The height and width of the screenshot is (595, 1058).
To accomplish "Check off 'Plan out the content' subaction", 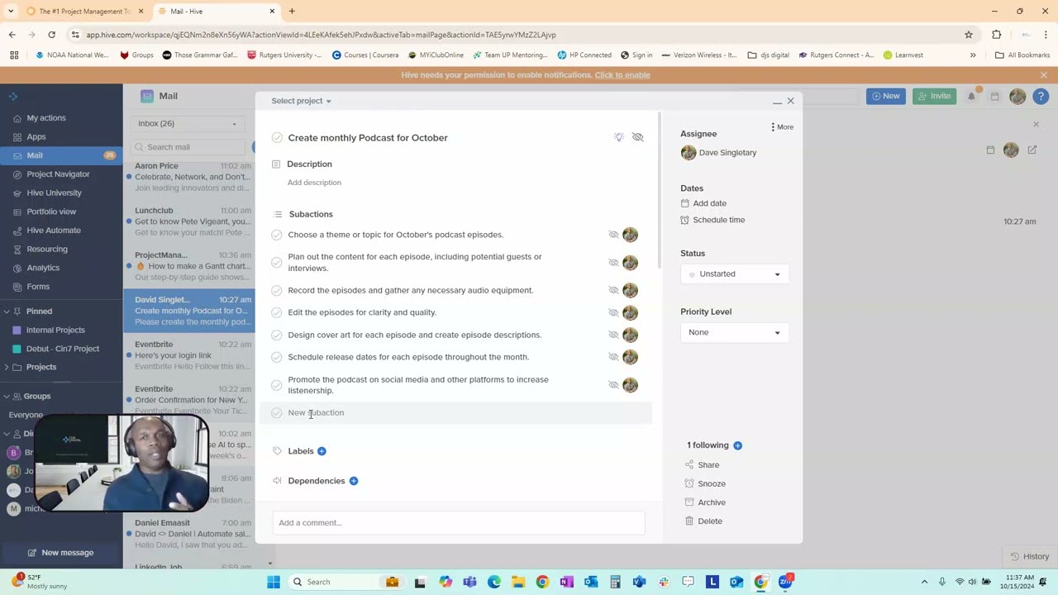I will point(277,263).
